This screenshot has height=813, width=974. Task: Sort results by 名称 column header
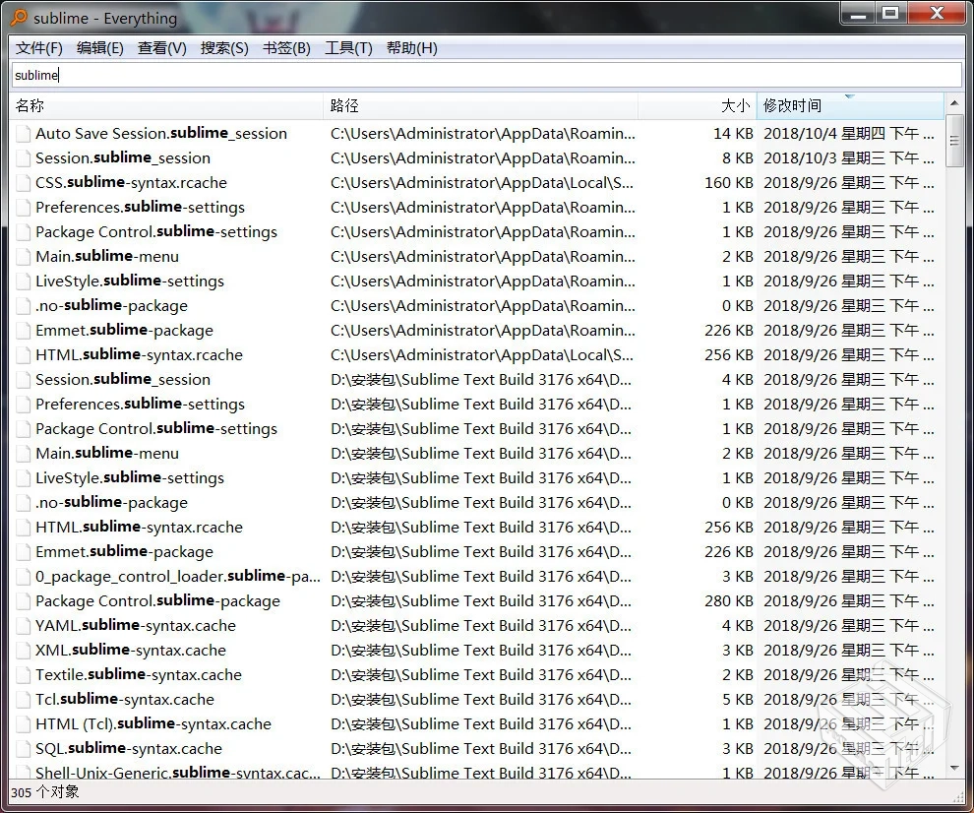pyautogui.click(x=167, y=105)
